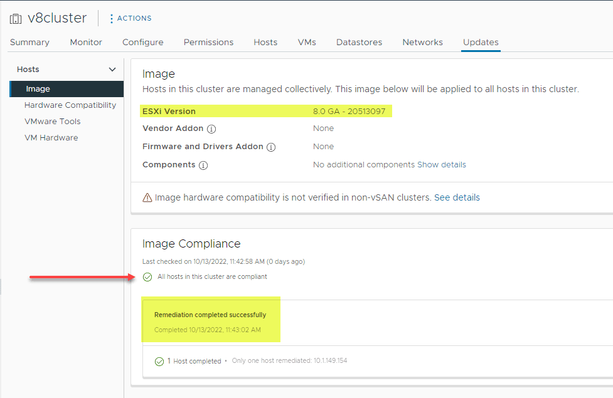Open the Configure tab
613x398 pixels.
point(143,43)
